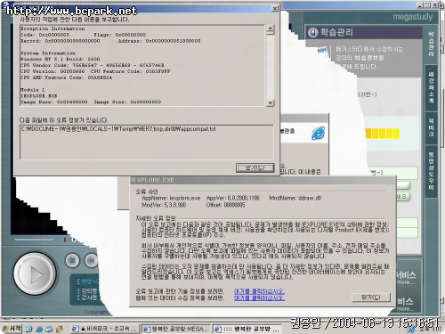The image size is (445, 334).
Task: Open the technical information link about error reporting
Action: [259, 291]
